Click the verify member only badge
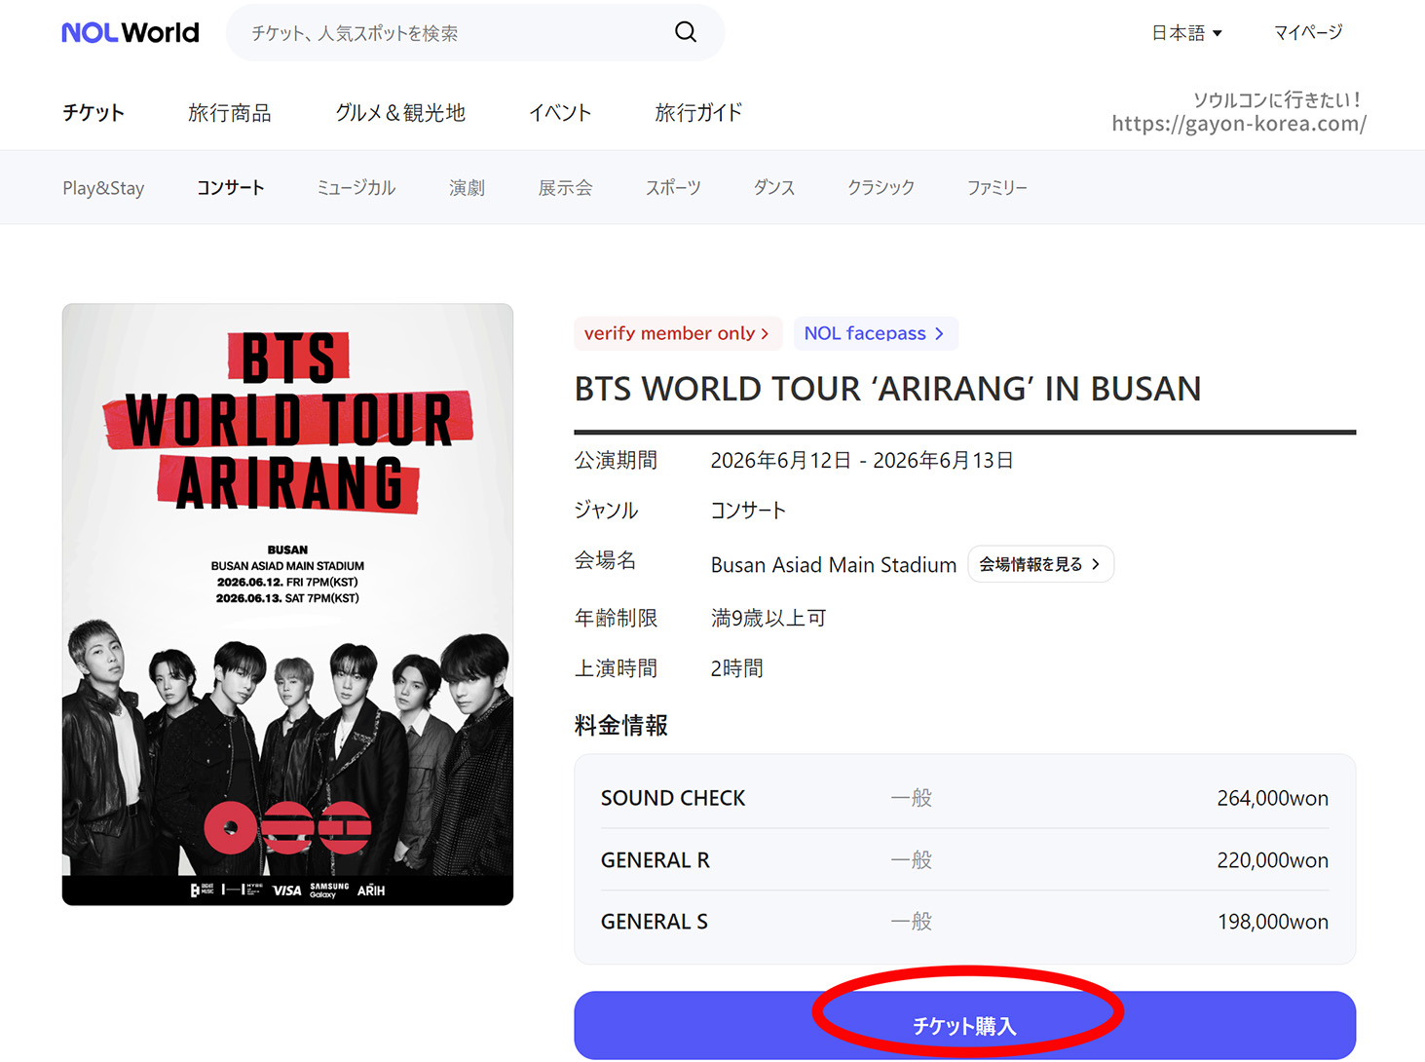Image resolution: width=1425 pixels, height=1062 pixels. [678, 333]
